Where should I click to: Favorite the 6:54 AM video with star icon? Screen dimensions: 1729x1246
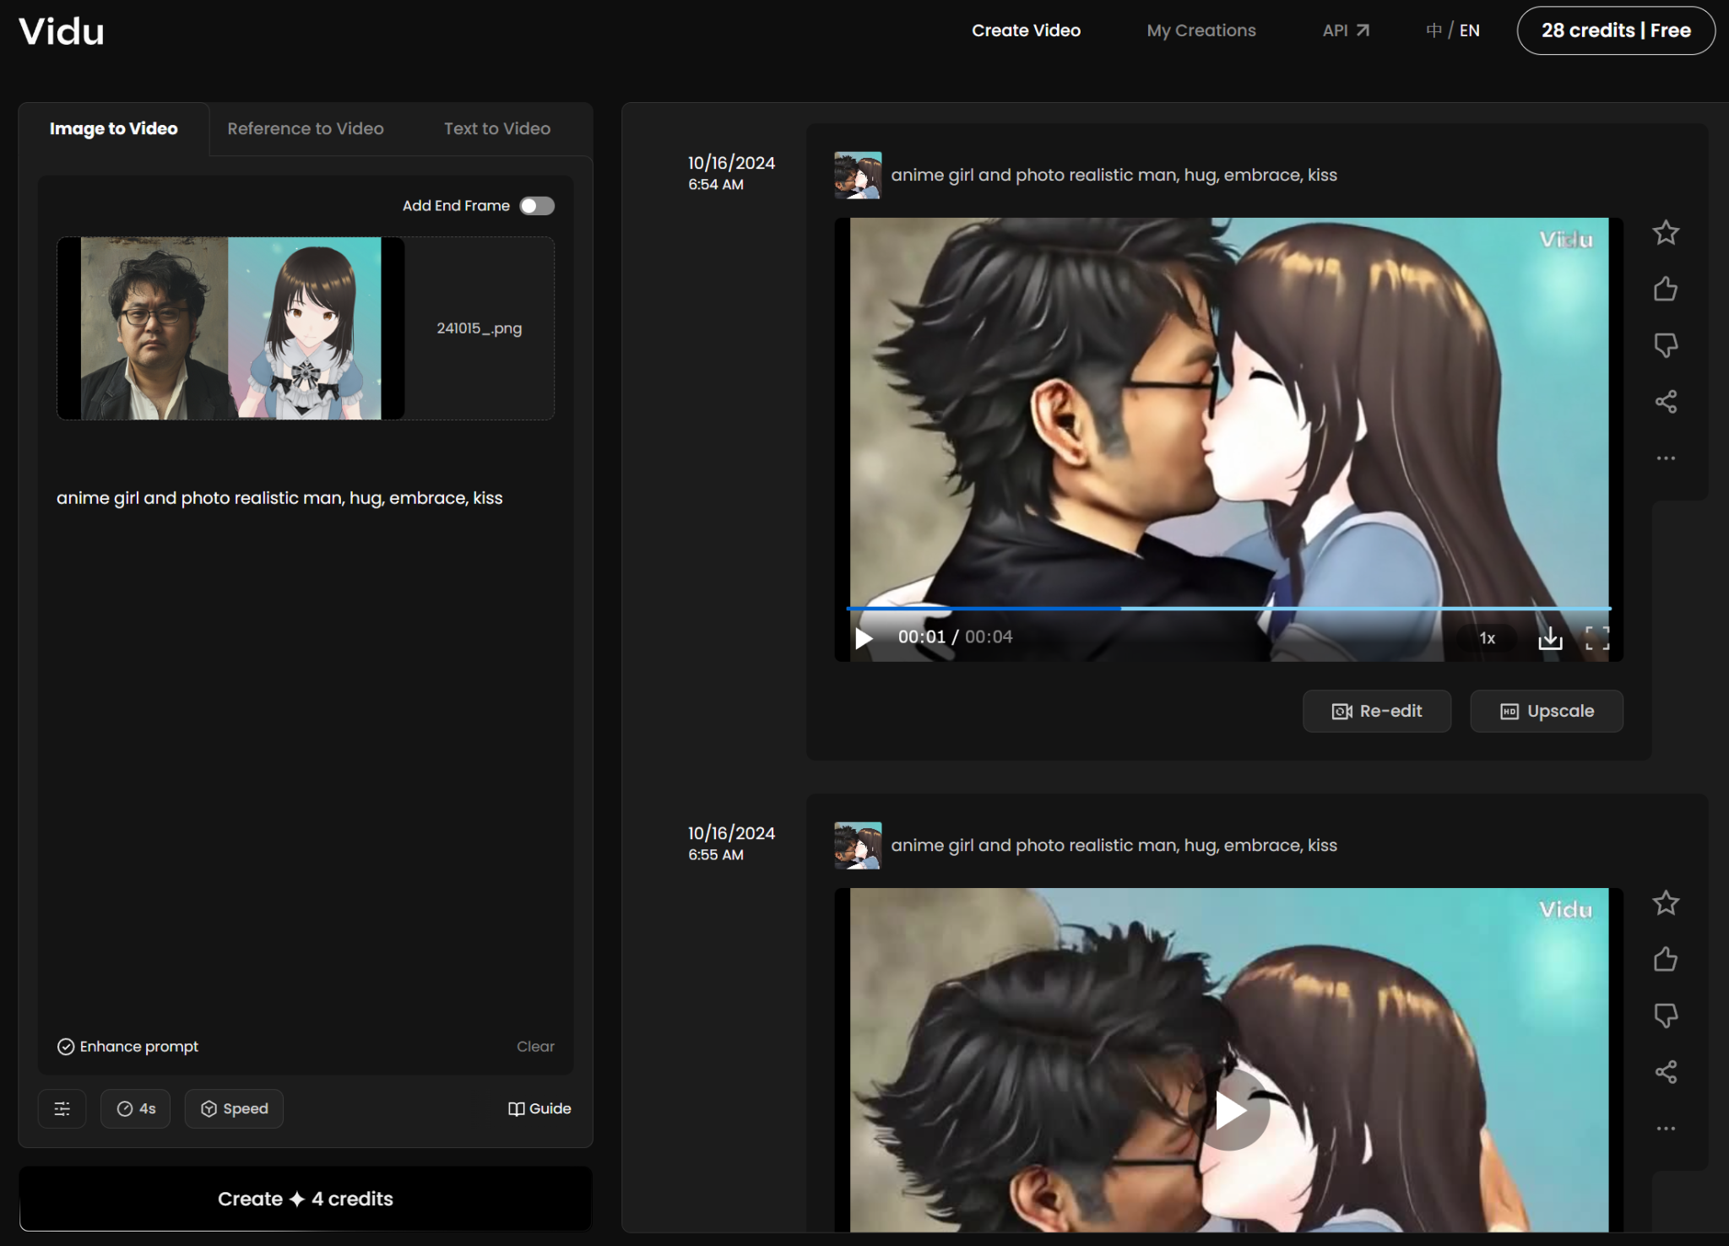tap(1665, 232)
